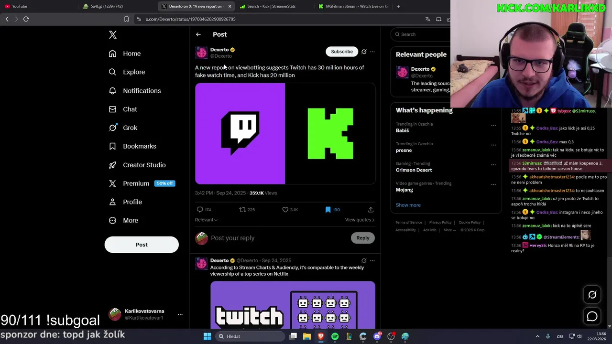Open More menu in X sidebar
Viewport: 612px width, 344px height.
tap(123, 221)
